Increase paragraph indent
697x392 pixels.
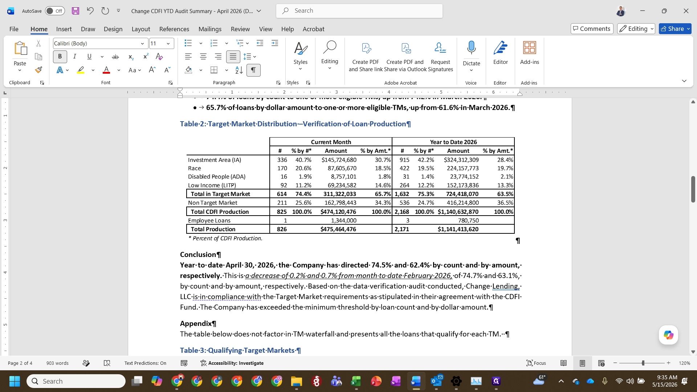275,44
